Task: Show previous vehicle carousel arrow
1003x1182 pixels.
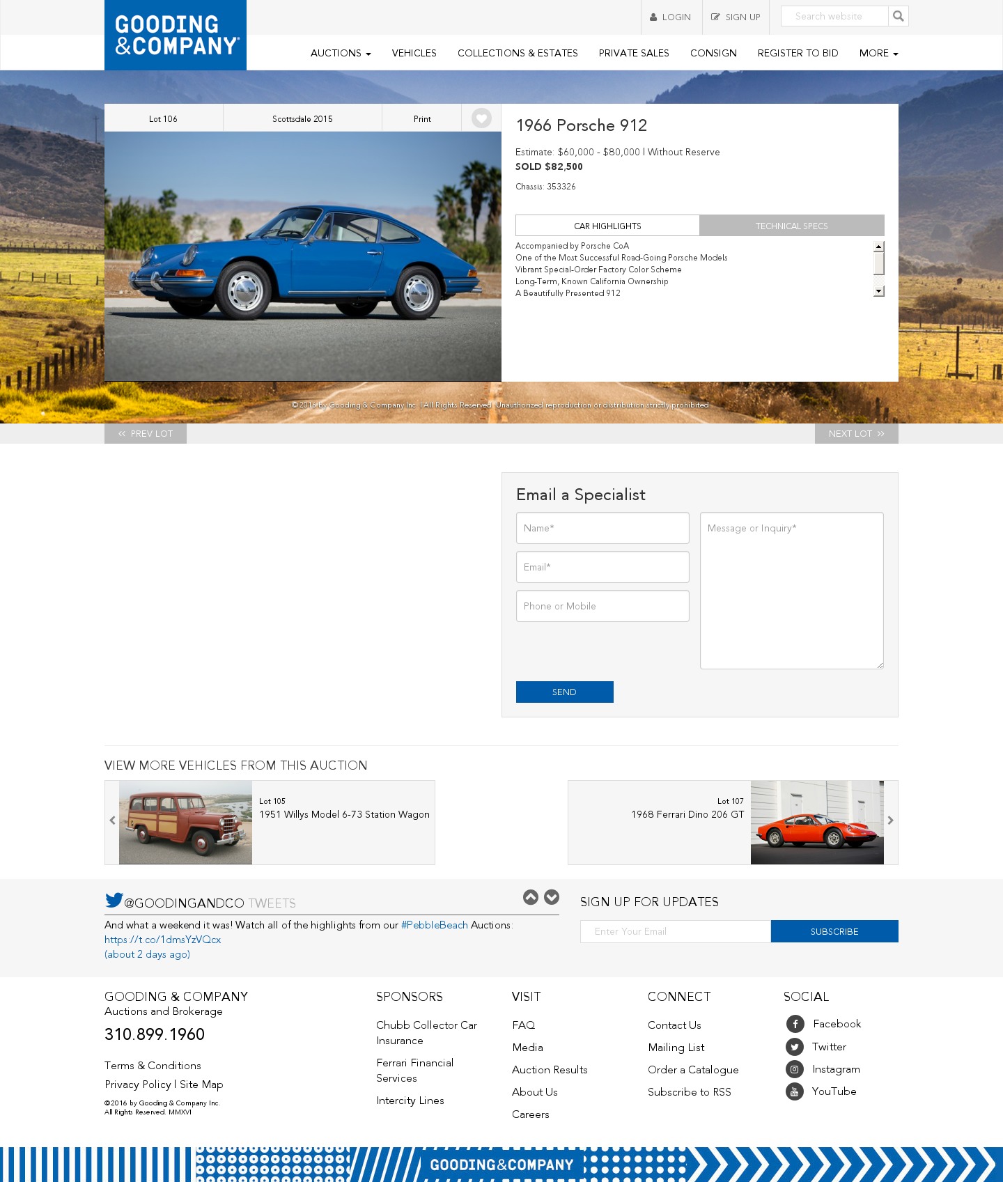Action: coord(112,821)
